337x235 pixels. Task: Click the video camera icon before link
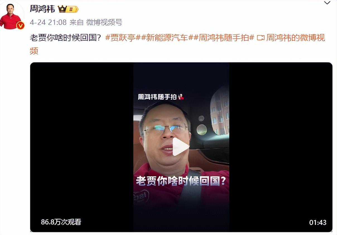pos(260,38)
